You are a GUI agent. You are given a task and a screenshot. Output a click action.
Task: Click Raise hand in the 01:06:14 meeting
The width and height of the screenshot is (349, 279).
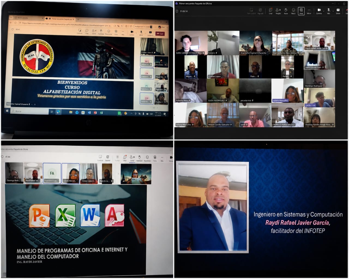click(x=286, y=11)
